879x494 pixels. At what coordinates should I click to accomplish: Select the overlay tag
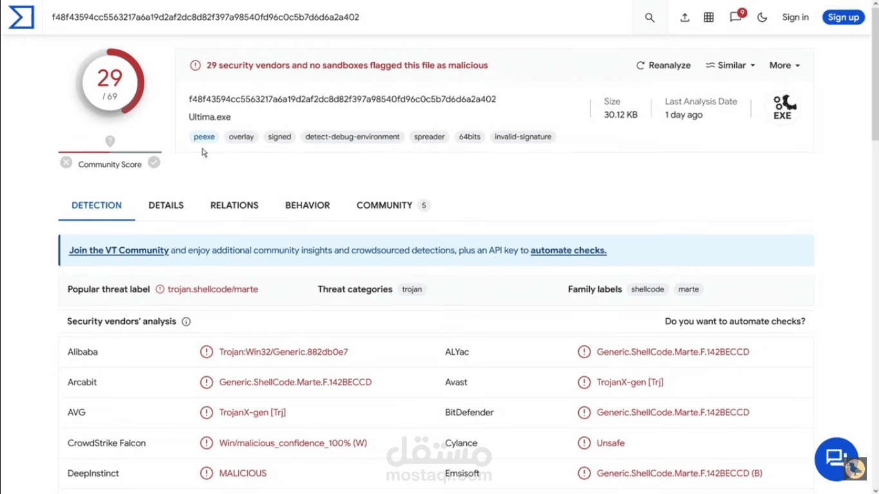(241, 137)
